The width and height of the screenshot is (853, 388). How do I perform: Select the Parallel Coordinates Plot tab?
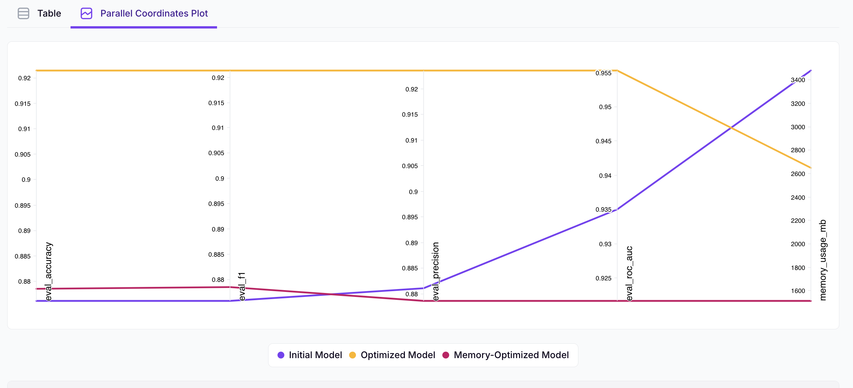click(x=154, y=14)
